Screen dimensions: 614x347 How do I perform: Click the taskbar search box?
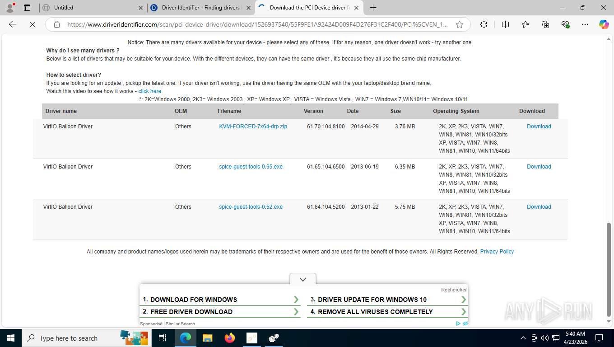86,338
